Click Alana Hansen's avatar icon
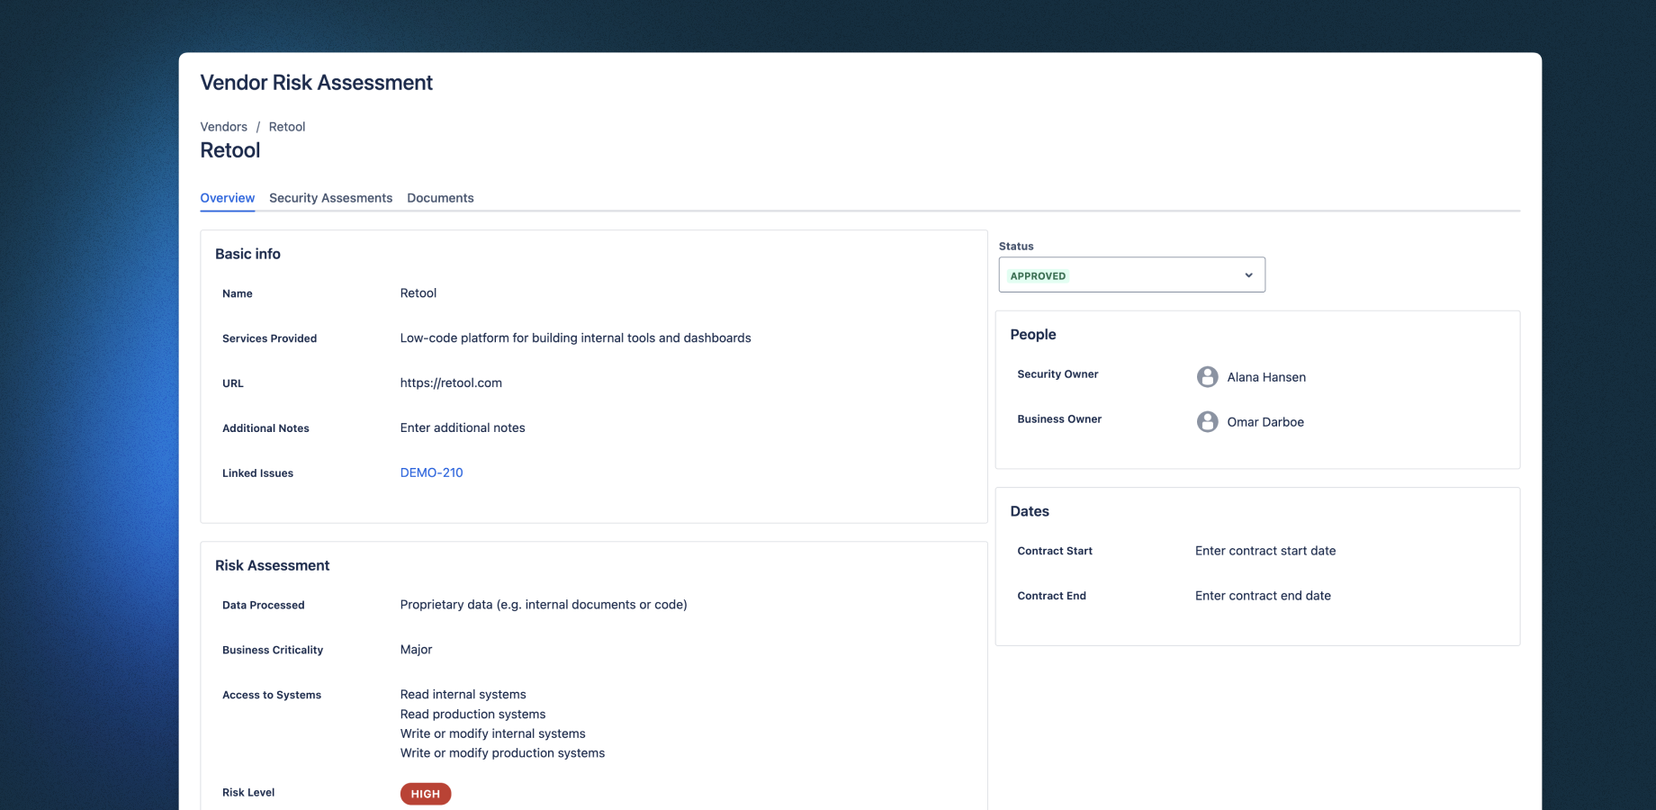The height and width of the screenshot is (810, 1656). [1207, 377]
